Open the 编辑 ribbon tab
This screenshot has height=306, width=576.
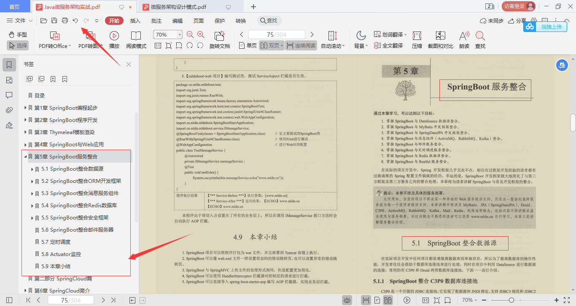(x=178, y=21)
